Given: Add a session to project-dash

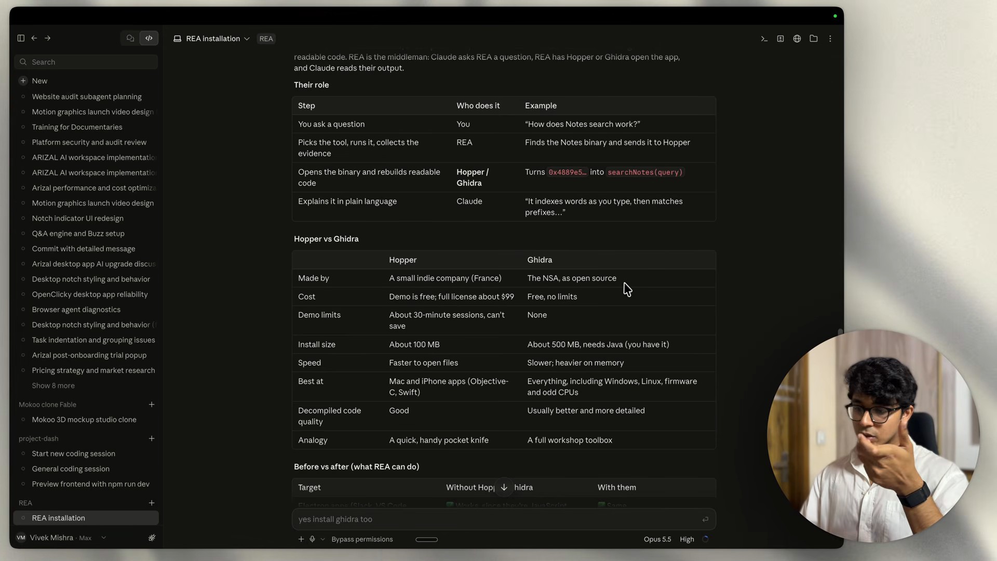Looking at the screenshot, I should (152, 438).
